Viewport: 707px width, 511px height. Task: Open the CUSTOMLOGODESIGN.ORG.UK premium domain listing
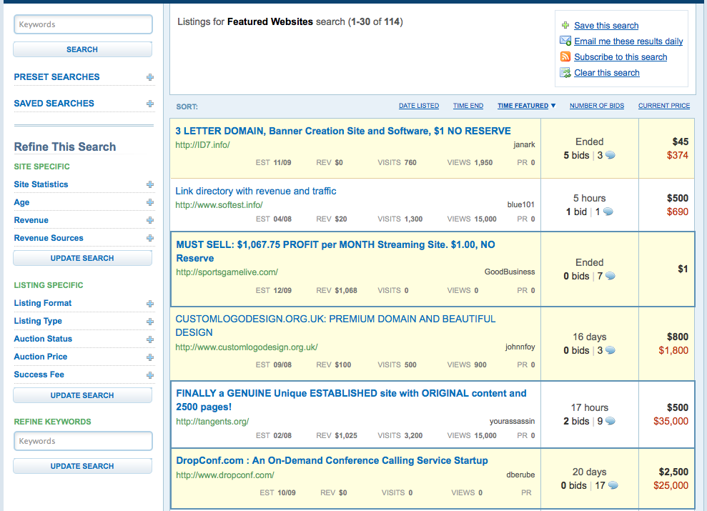pos(335,326)
